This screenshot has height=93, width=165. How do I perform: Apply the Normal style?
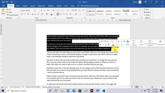click(91, 12)
